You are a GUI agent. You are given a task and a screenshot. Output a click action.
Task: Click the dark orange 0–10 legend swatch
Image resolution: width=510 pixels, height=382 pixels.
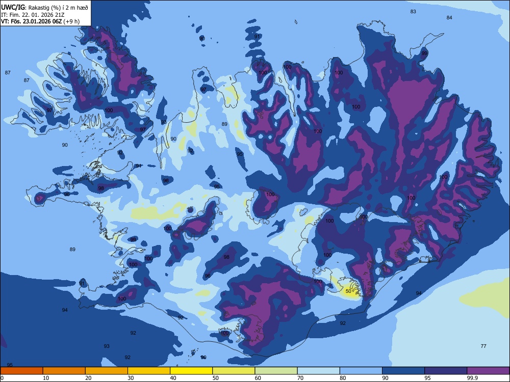click(21, 371)
